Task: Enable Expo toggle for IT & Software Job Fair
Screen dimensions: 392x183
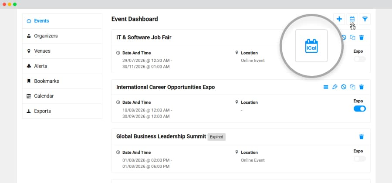Action: (x=360, y=59)
